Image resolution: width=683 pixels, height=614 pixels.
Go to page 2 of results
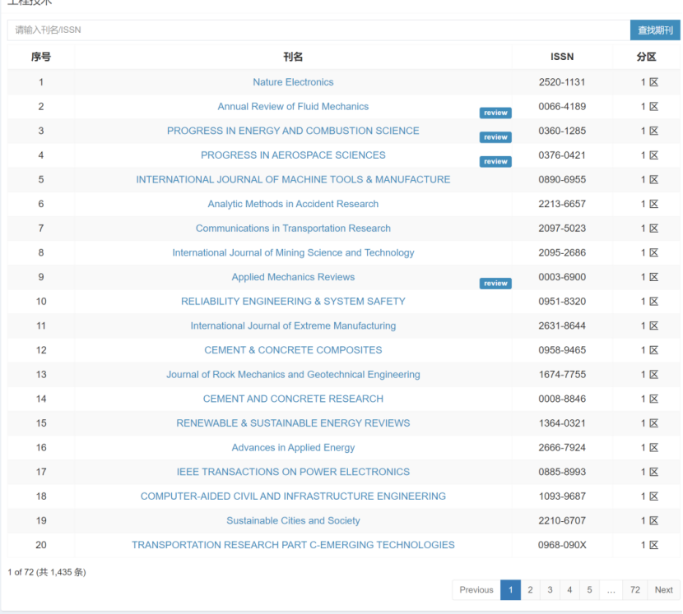(x=530, y=590)
